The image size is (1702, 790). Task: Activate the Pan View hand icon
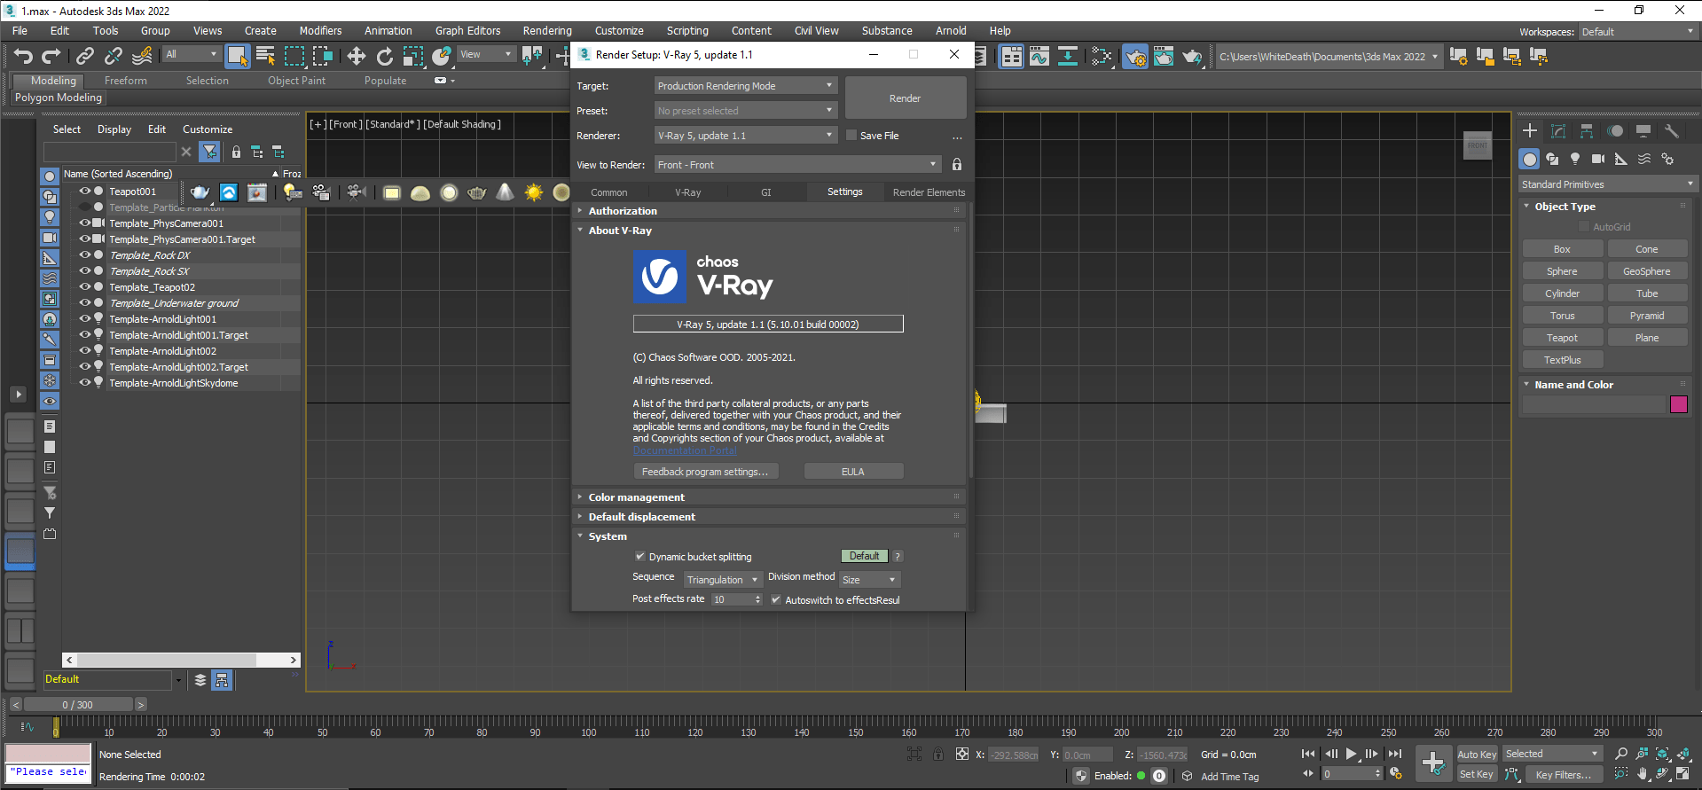1643,773
